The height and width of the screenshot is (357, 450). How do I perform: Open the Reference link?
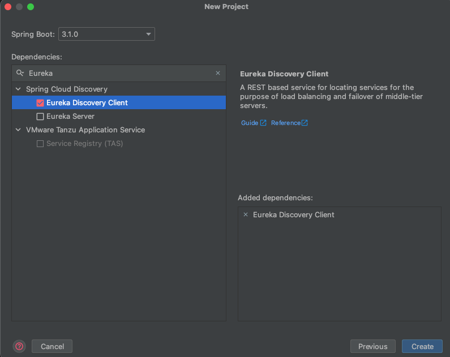(x=289, y=123)
